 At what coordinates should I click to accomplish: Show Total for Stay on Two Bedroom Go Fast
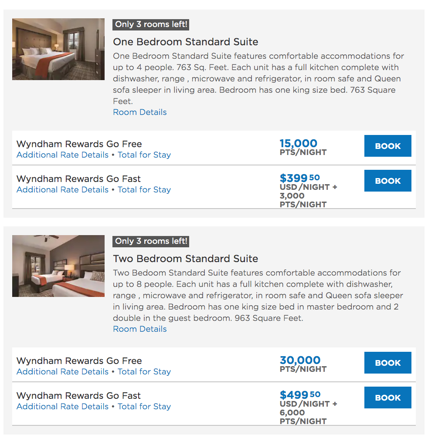click(x=144, y=407)
